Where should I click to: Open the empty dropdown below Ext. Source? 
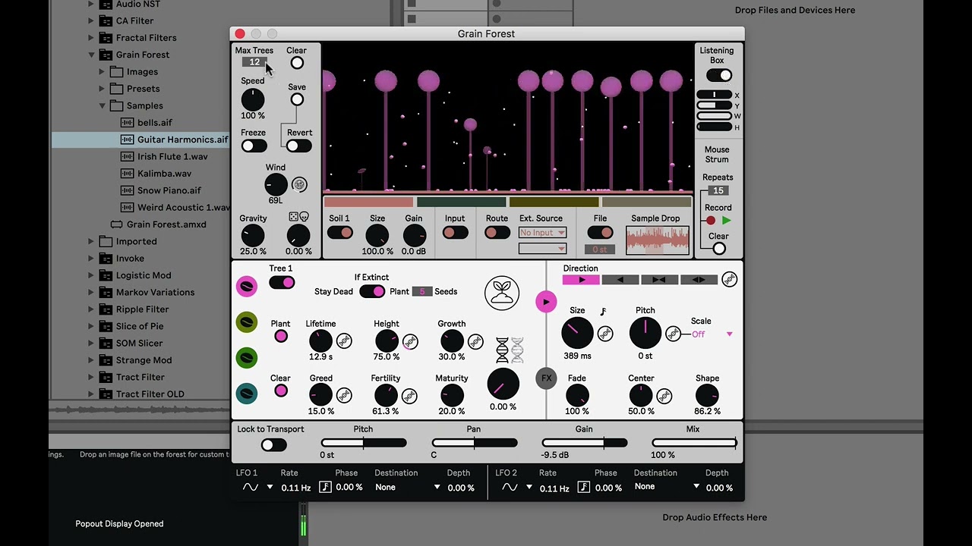(x=542, y=248)
